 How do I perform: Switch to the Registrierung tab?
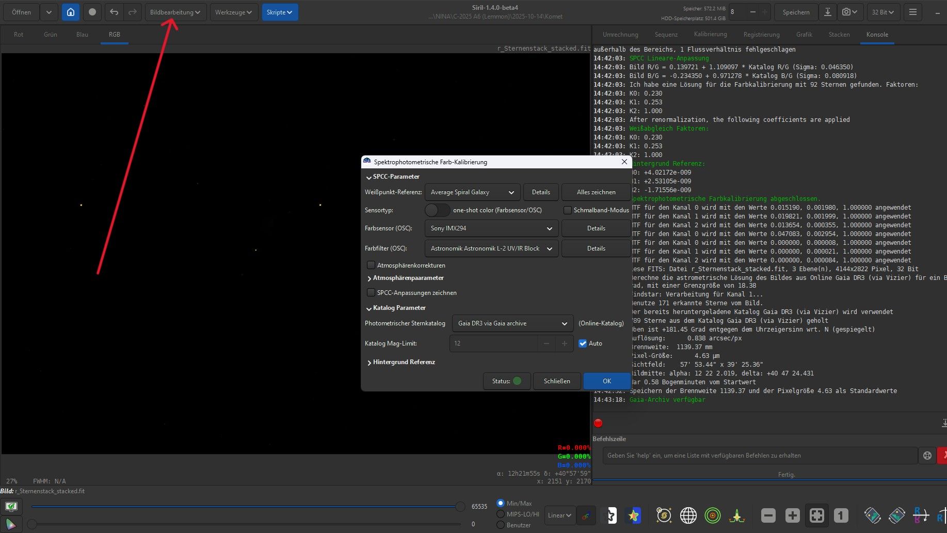point(761,35)
